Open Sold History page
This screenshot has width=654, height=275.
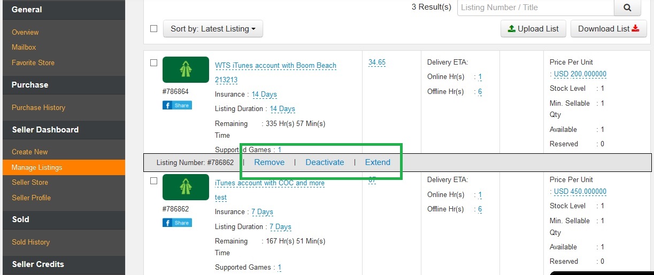[30, 242]
